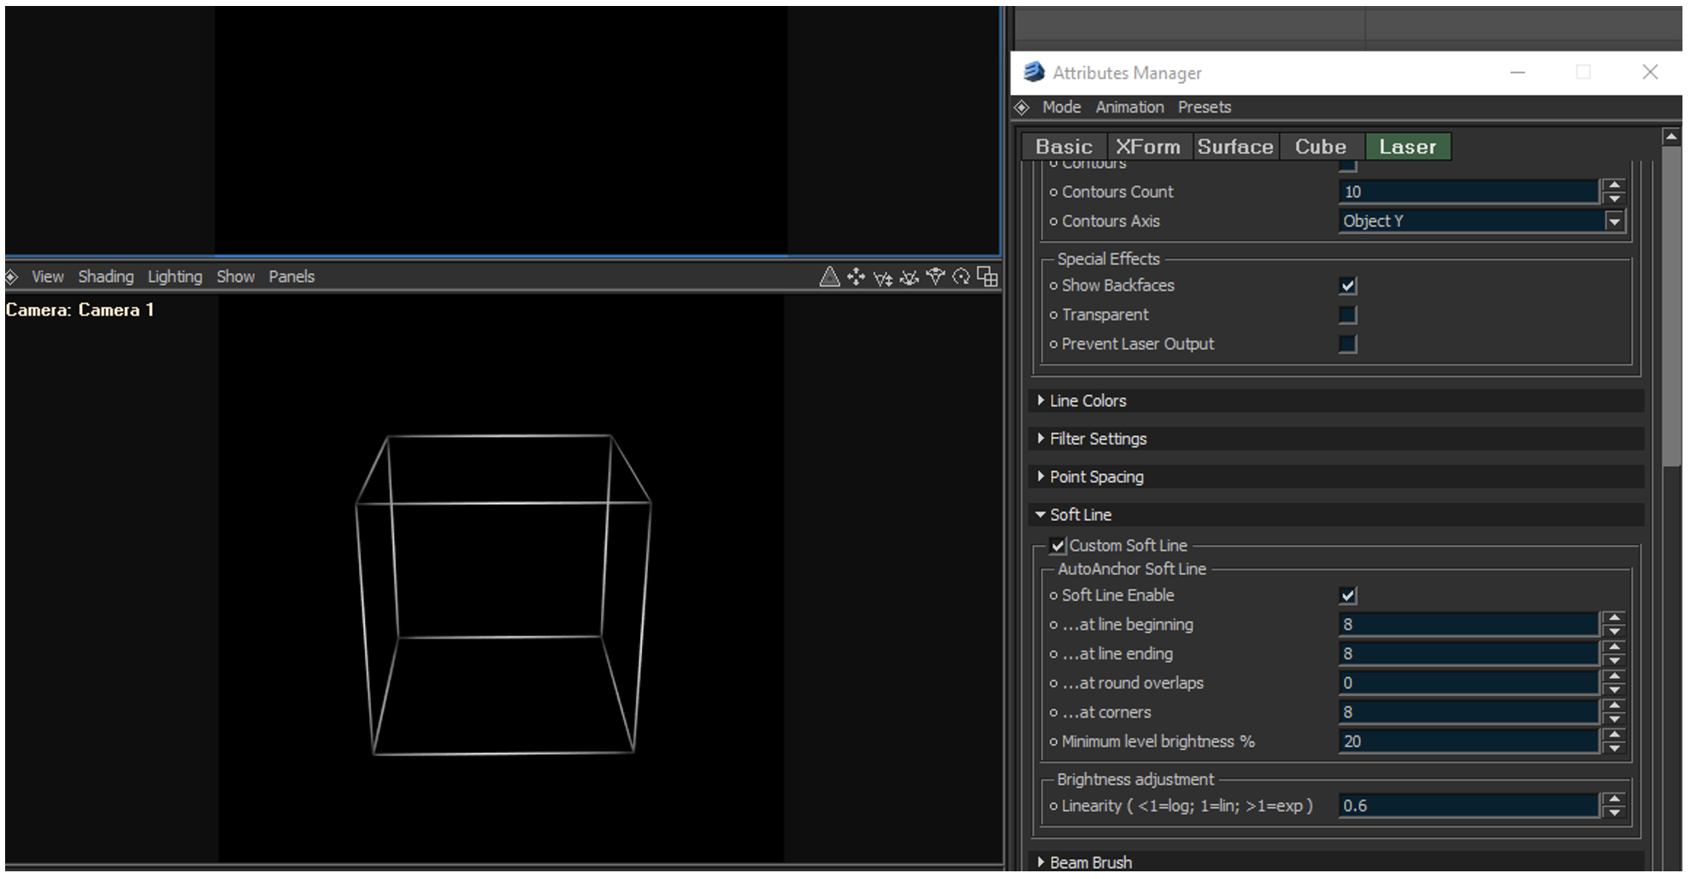
Task: Click the camera perspective triangle icon
Action: click(828, 277)
